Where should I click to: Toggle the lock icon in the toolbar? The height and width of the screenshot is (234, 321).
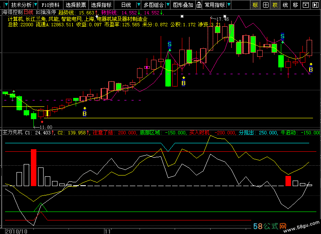(x=199, y=5)
